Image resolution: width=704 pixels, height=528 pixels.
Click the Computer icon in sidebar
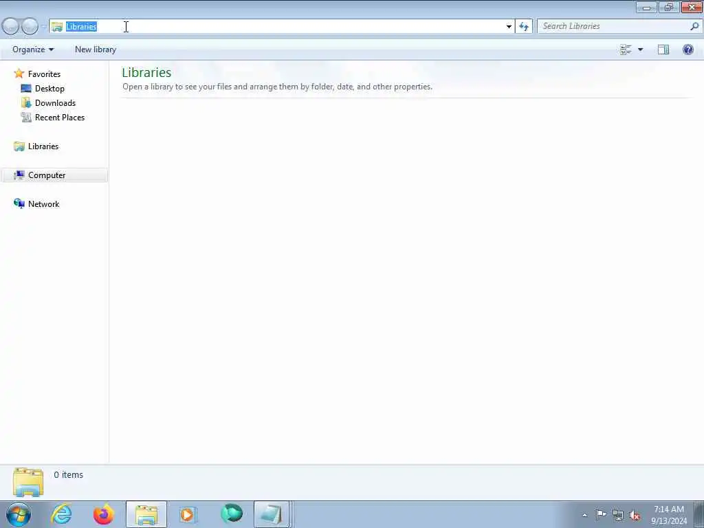19,175
